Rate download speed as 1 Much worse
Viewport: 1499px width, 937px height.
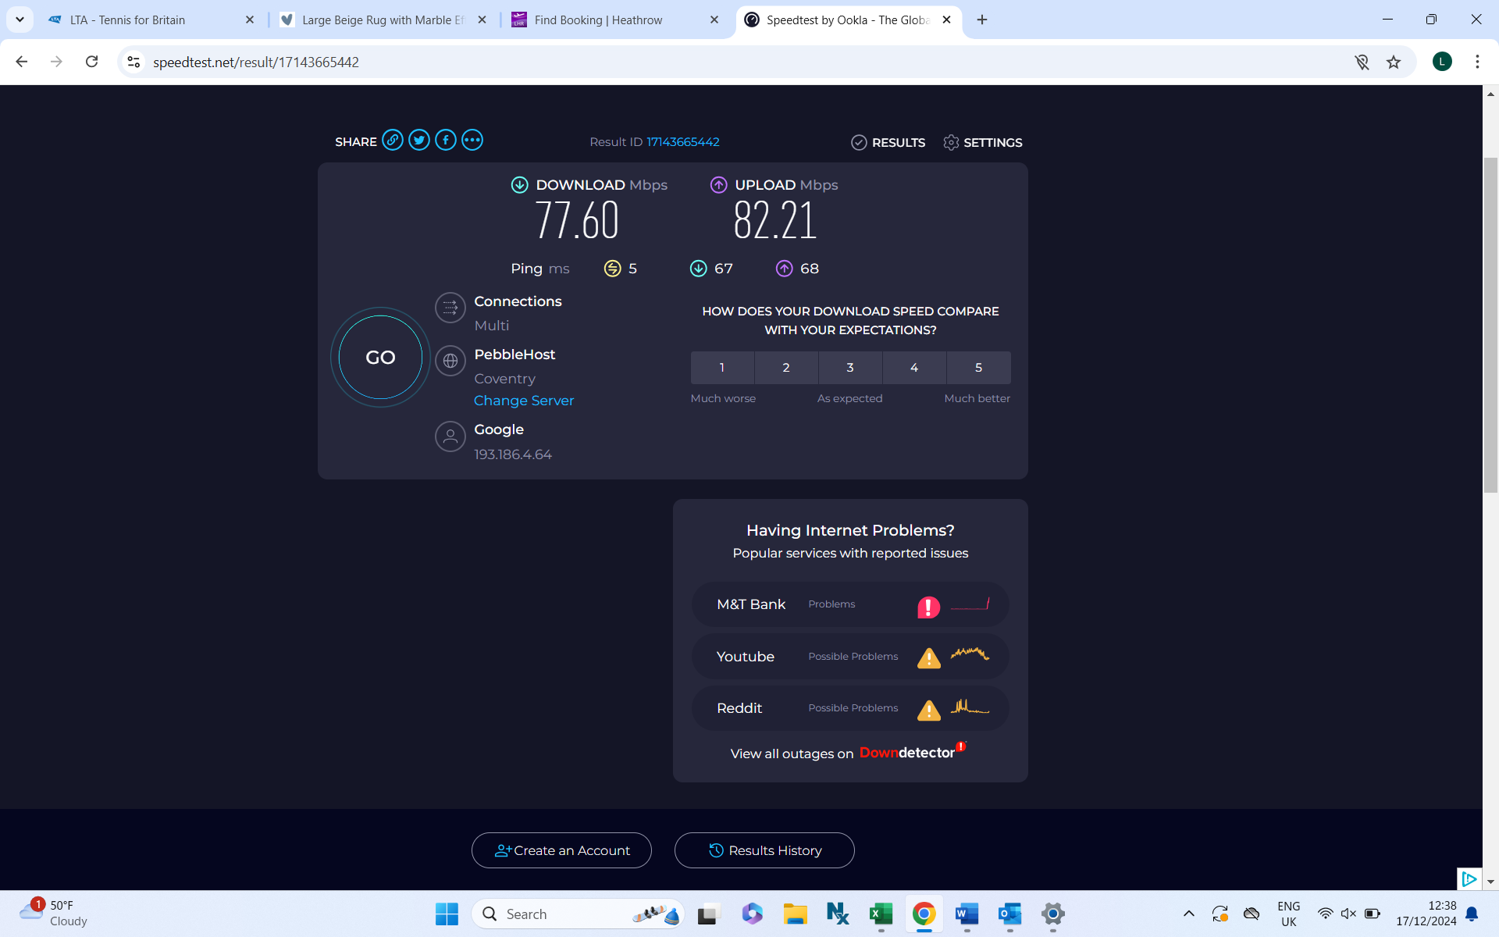[x=722, y=368]
